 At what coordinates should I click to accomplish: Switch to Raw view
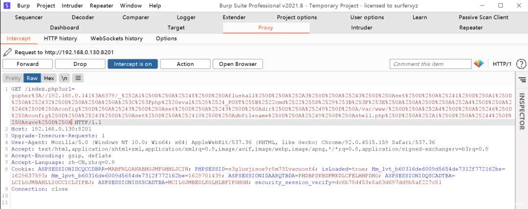tap(32, 78)
